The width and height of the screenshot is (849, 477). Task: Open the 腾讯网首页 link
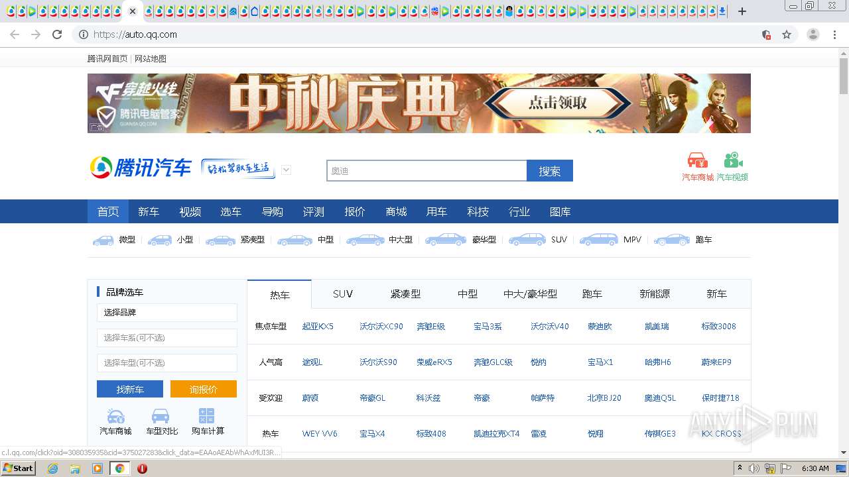[107, 59]
